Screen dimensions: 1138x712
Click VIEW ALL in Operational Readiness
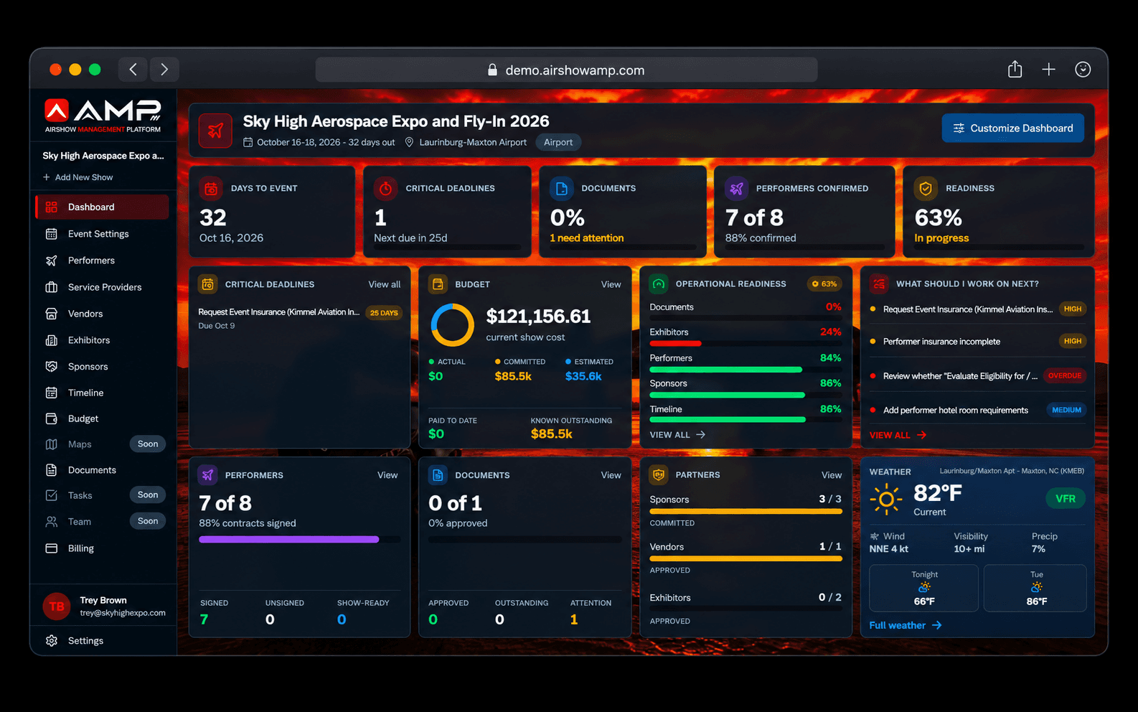tap(677, 435)
